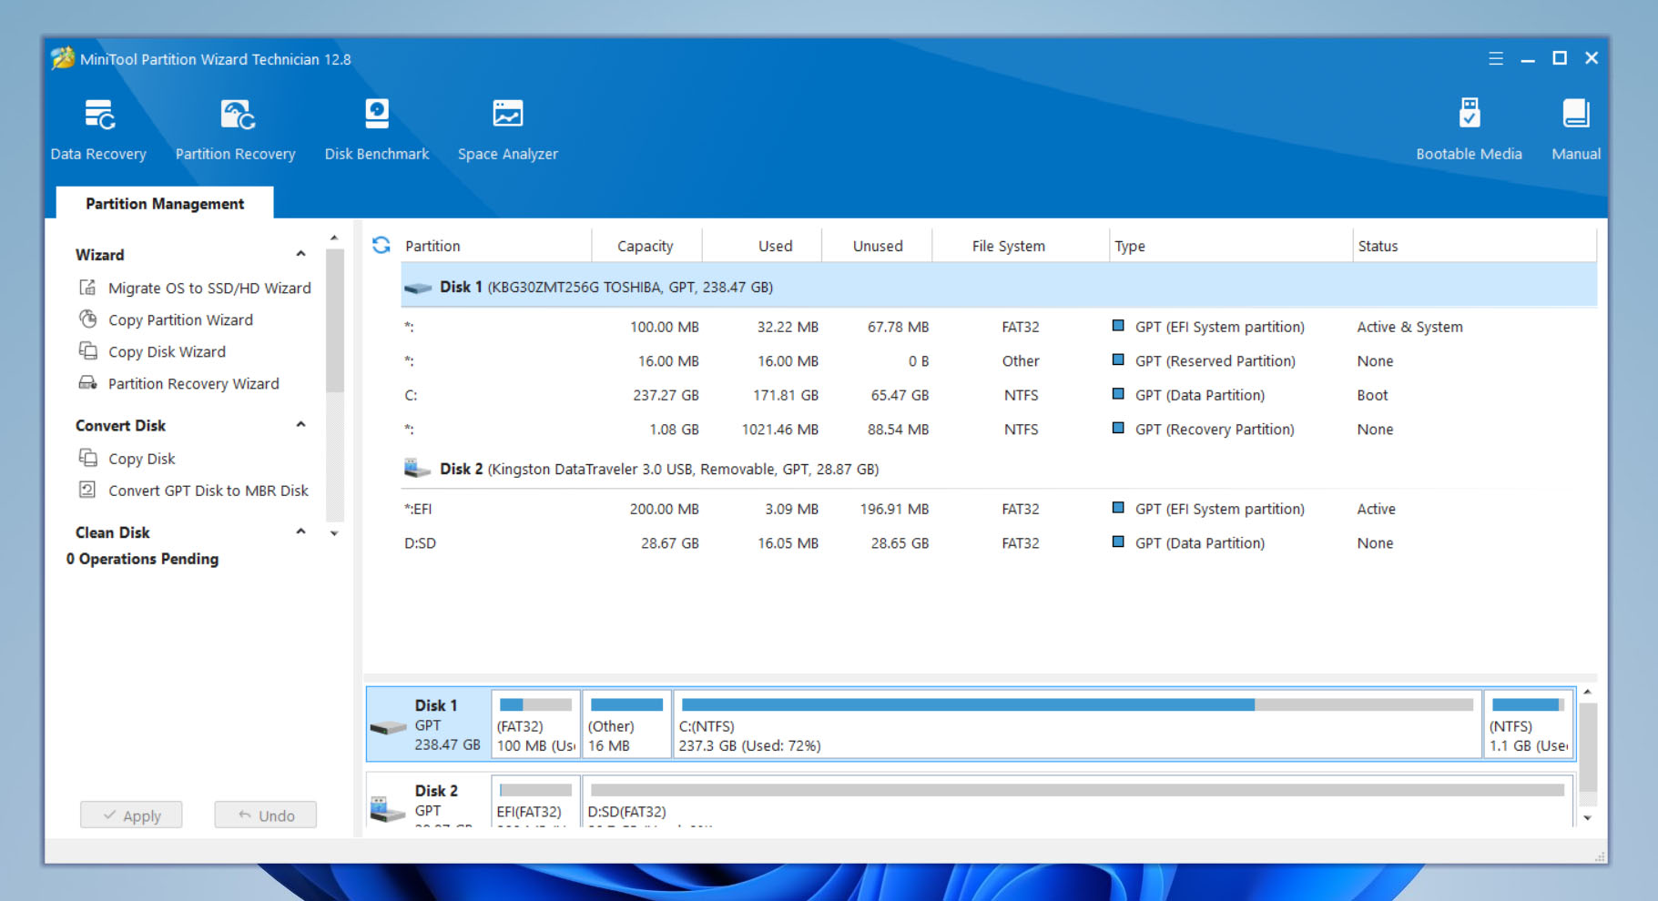This screenshot has width=1658, height=901.
Task: Collapse the Clean Disk section
Action: click(300, 531)
